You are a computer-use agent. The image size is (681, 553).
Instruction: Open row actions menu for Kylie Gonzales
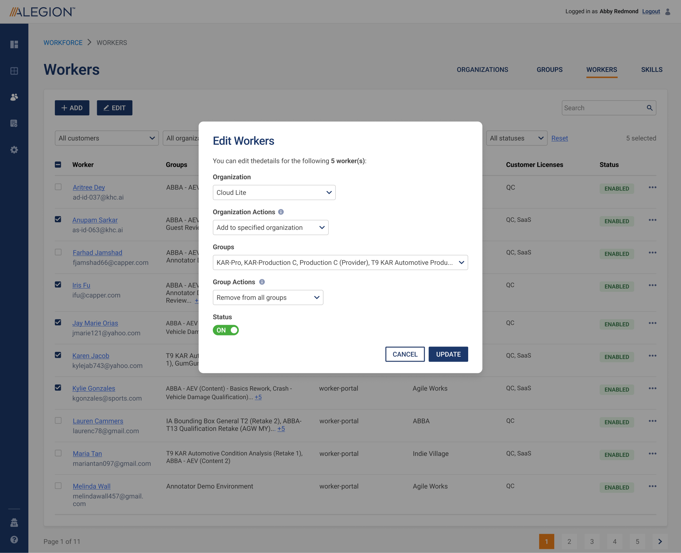(652, 388)
